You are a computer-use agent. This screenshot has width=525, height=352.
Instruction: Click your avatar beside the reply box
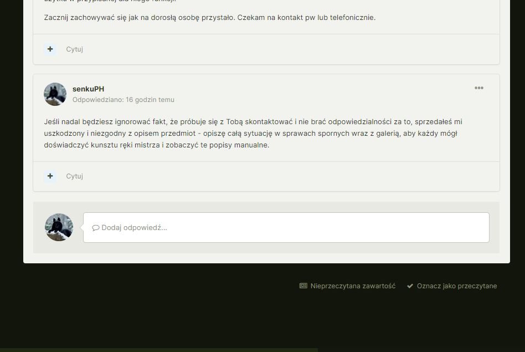point(59,227)
